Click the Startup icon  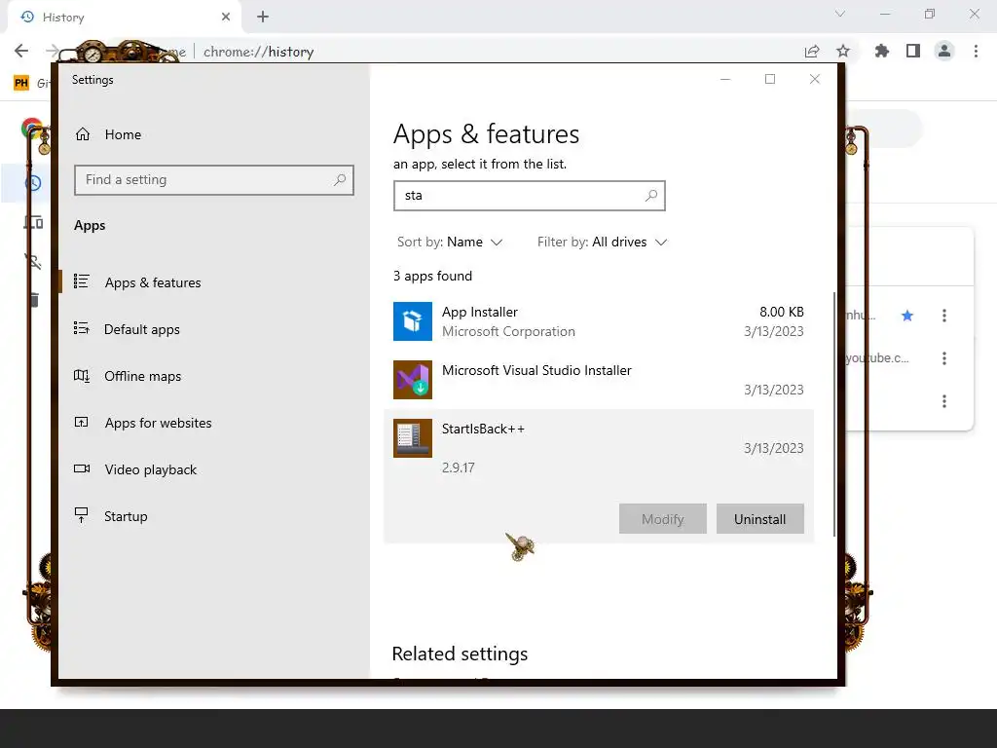[x=82, y=515]
